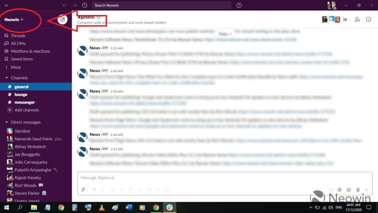This screenshot has height=213, width=378.
Task: Open the volume control
Action: click(x=331, y=208)
